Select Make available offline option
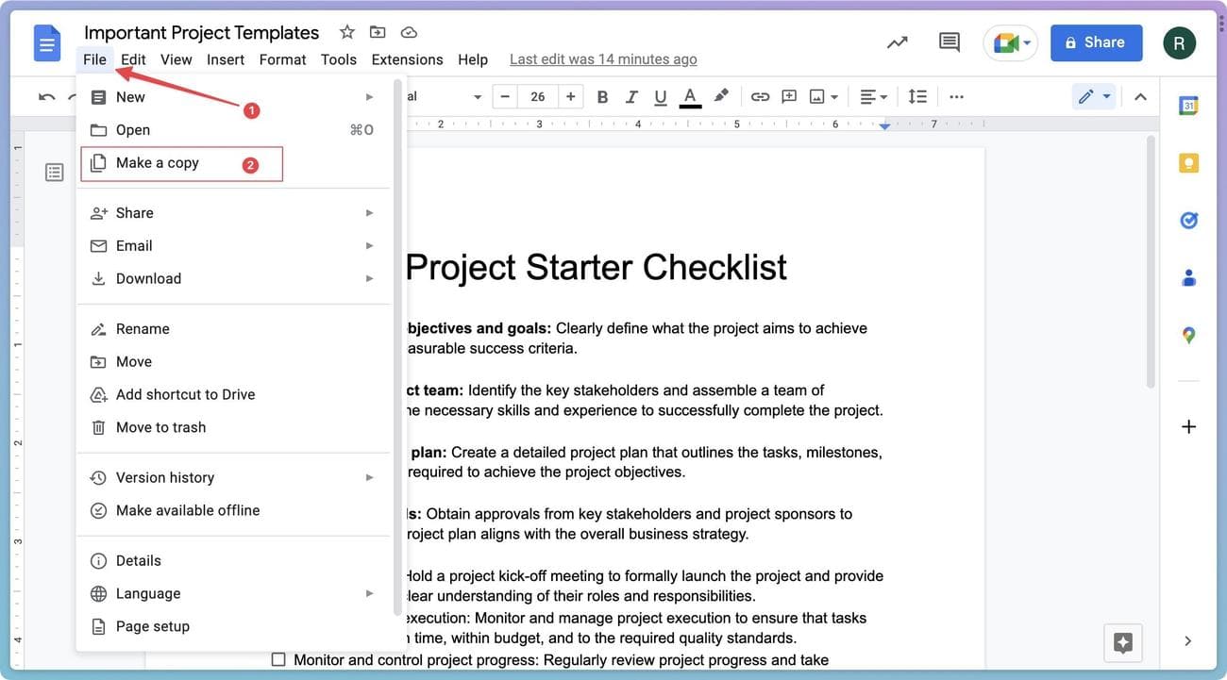This screenshot has height=680, width=1227. tap(187, 510)
